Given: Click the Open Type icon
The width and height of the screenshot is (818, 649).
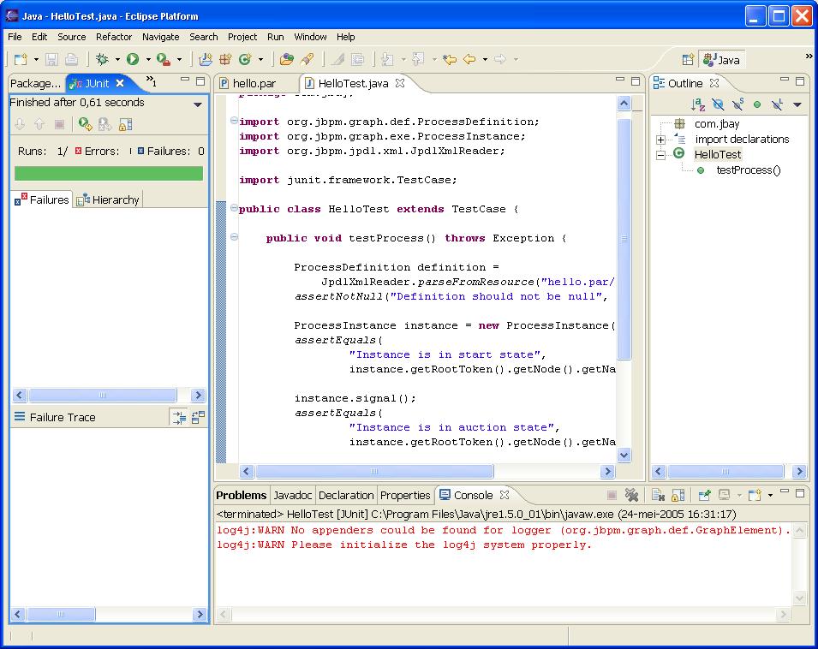Looking at the screenshot, I should pyautogui.click(x=286, y=59).
